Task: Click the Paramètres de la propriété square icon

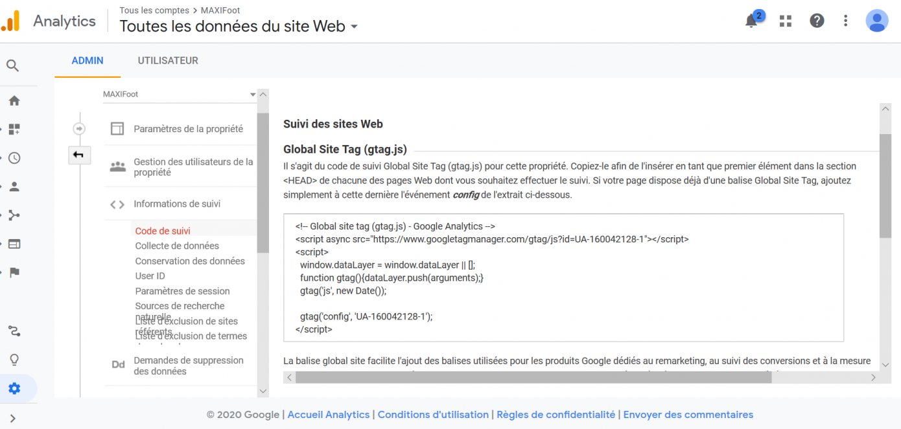Action: [117, 129]
